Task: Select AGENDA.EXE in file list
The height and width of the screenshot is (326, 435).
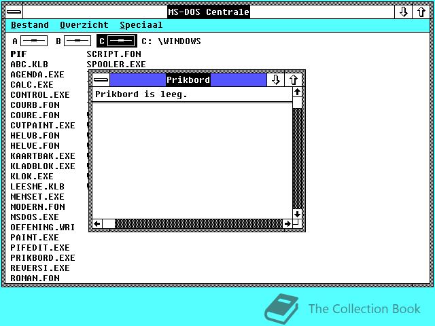Action: [x=37, y=75]
